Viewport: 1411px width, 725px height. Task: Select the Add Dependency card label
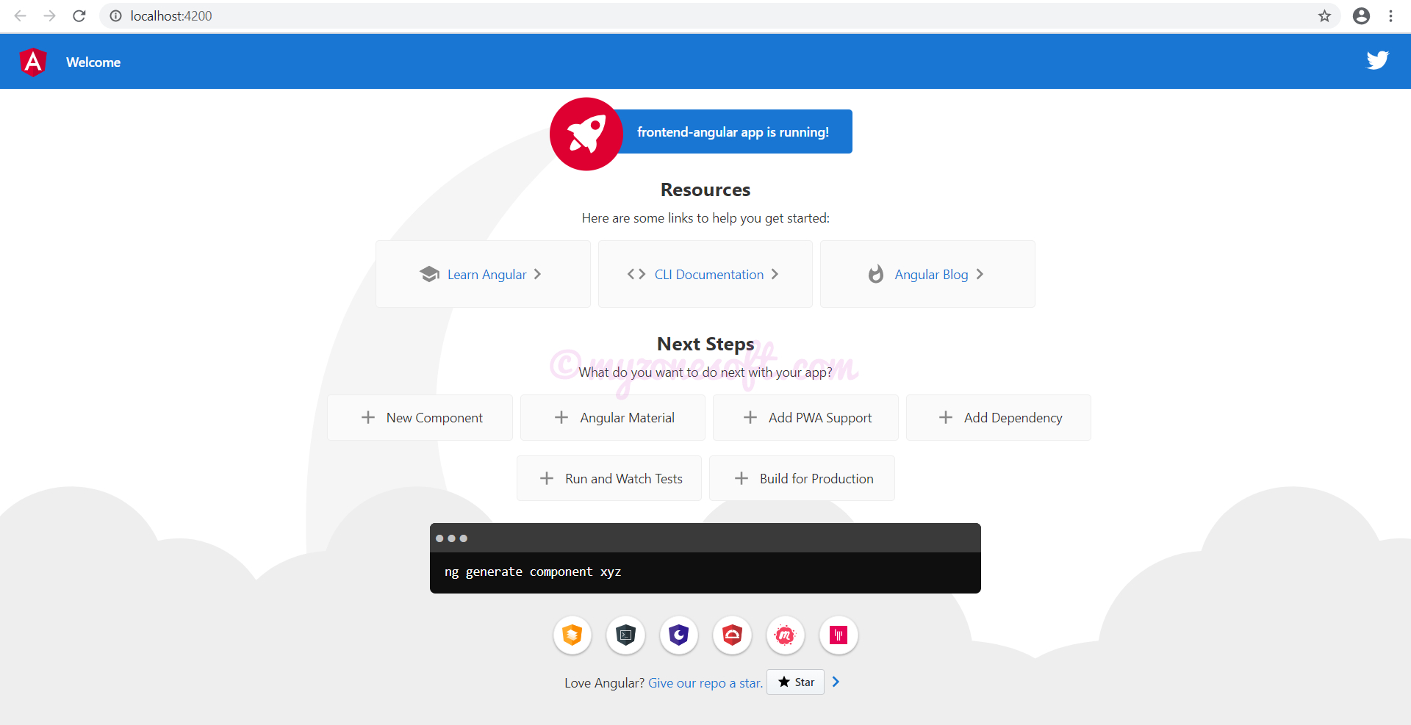click(1013, 417)
